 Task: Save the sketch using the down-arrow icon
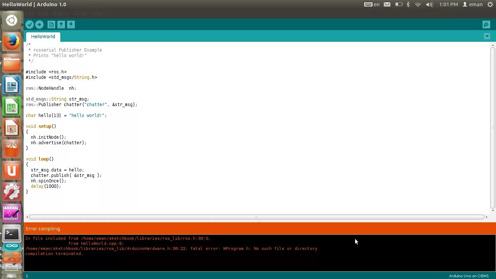pyautogui.click(x=71, y=24)
